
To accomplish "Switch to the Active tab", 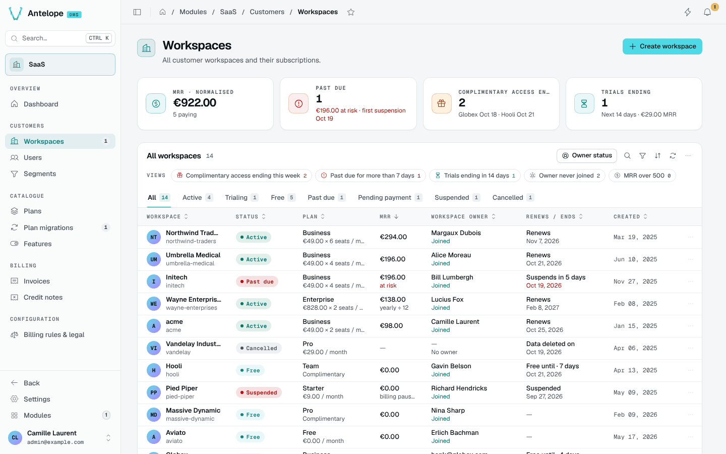I will [x=198, y=198].
